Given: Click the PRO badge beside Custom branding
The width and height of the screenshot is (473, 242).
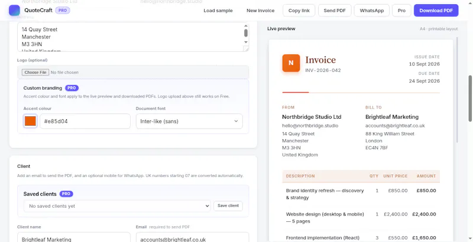Looking at the screenshot, I should pyautogui.click(x=72, y=88).
